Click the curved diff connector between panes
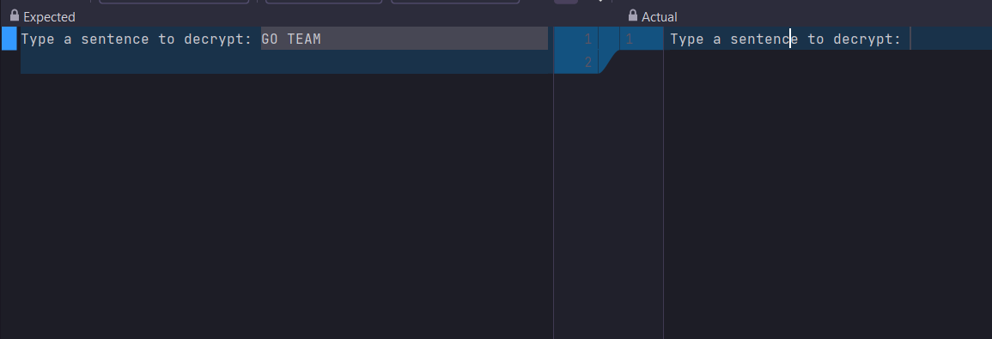Screen dimensions: 992x339 [x=609, y=62]
